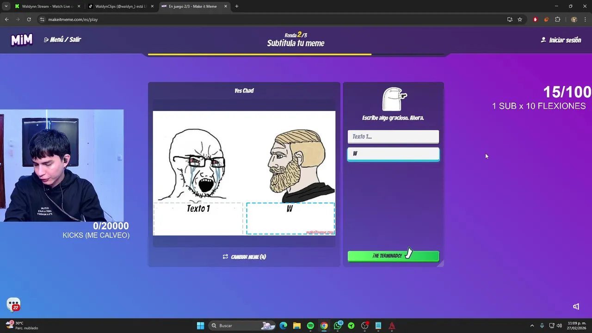Open the Chrome three-dot menu

pyautogui.click(x=585, y=19)
